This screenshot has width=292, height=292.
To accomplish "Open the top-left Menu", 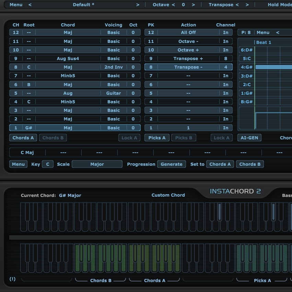I will click(16, 5).
